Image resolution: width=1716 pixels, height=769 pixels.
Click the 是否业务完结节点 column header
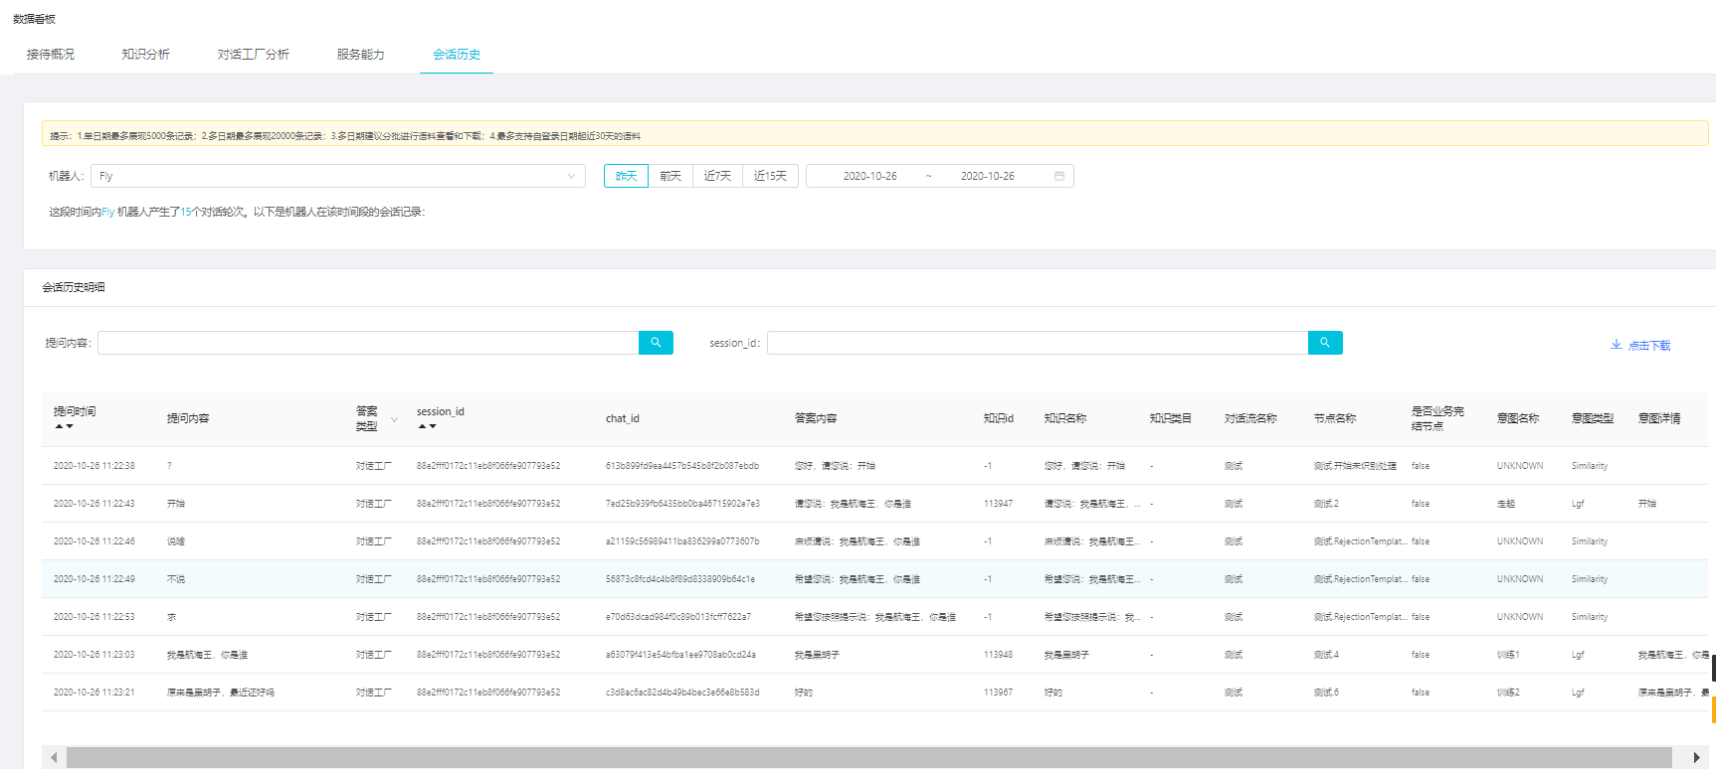(x=1437, y=418)
